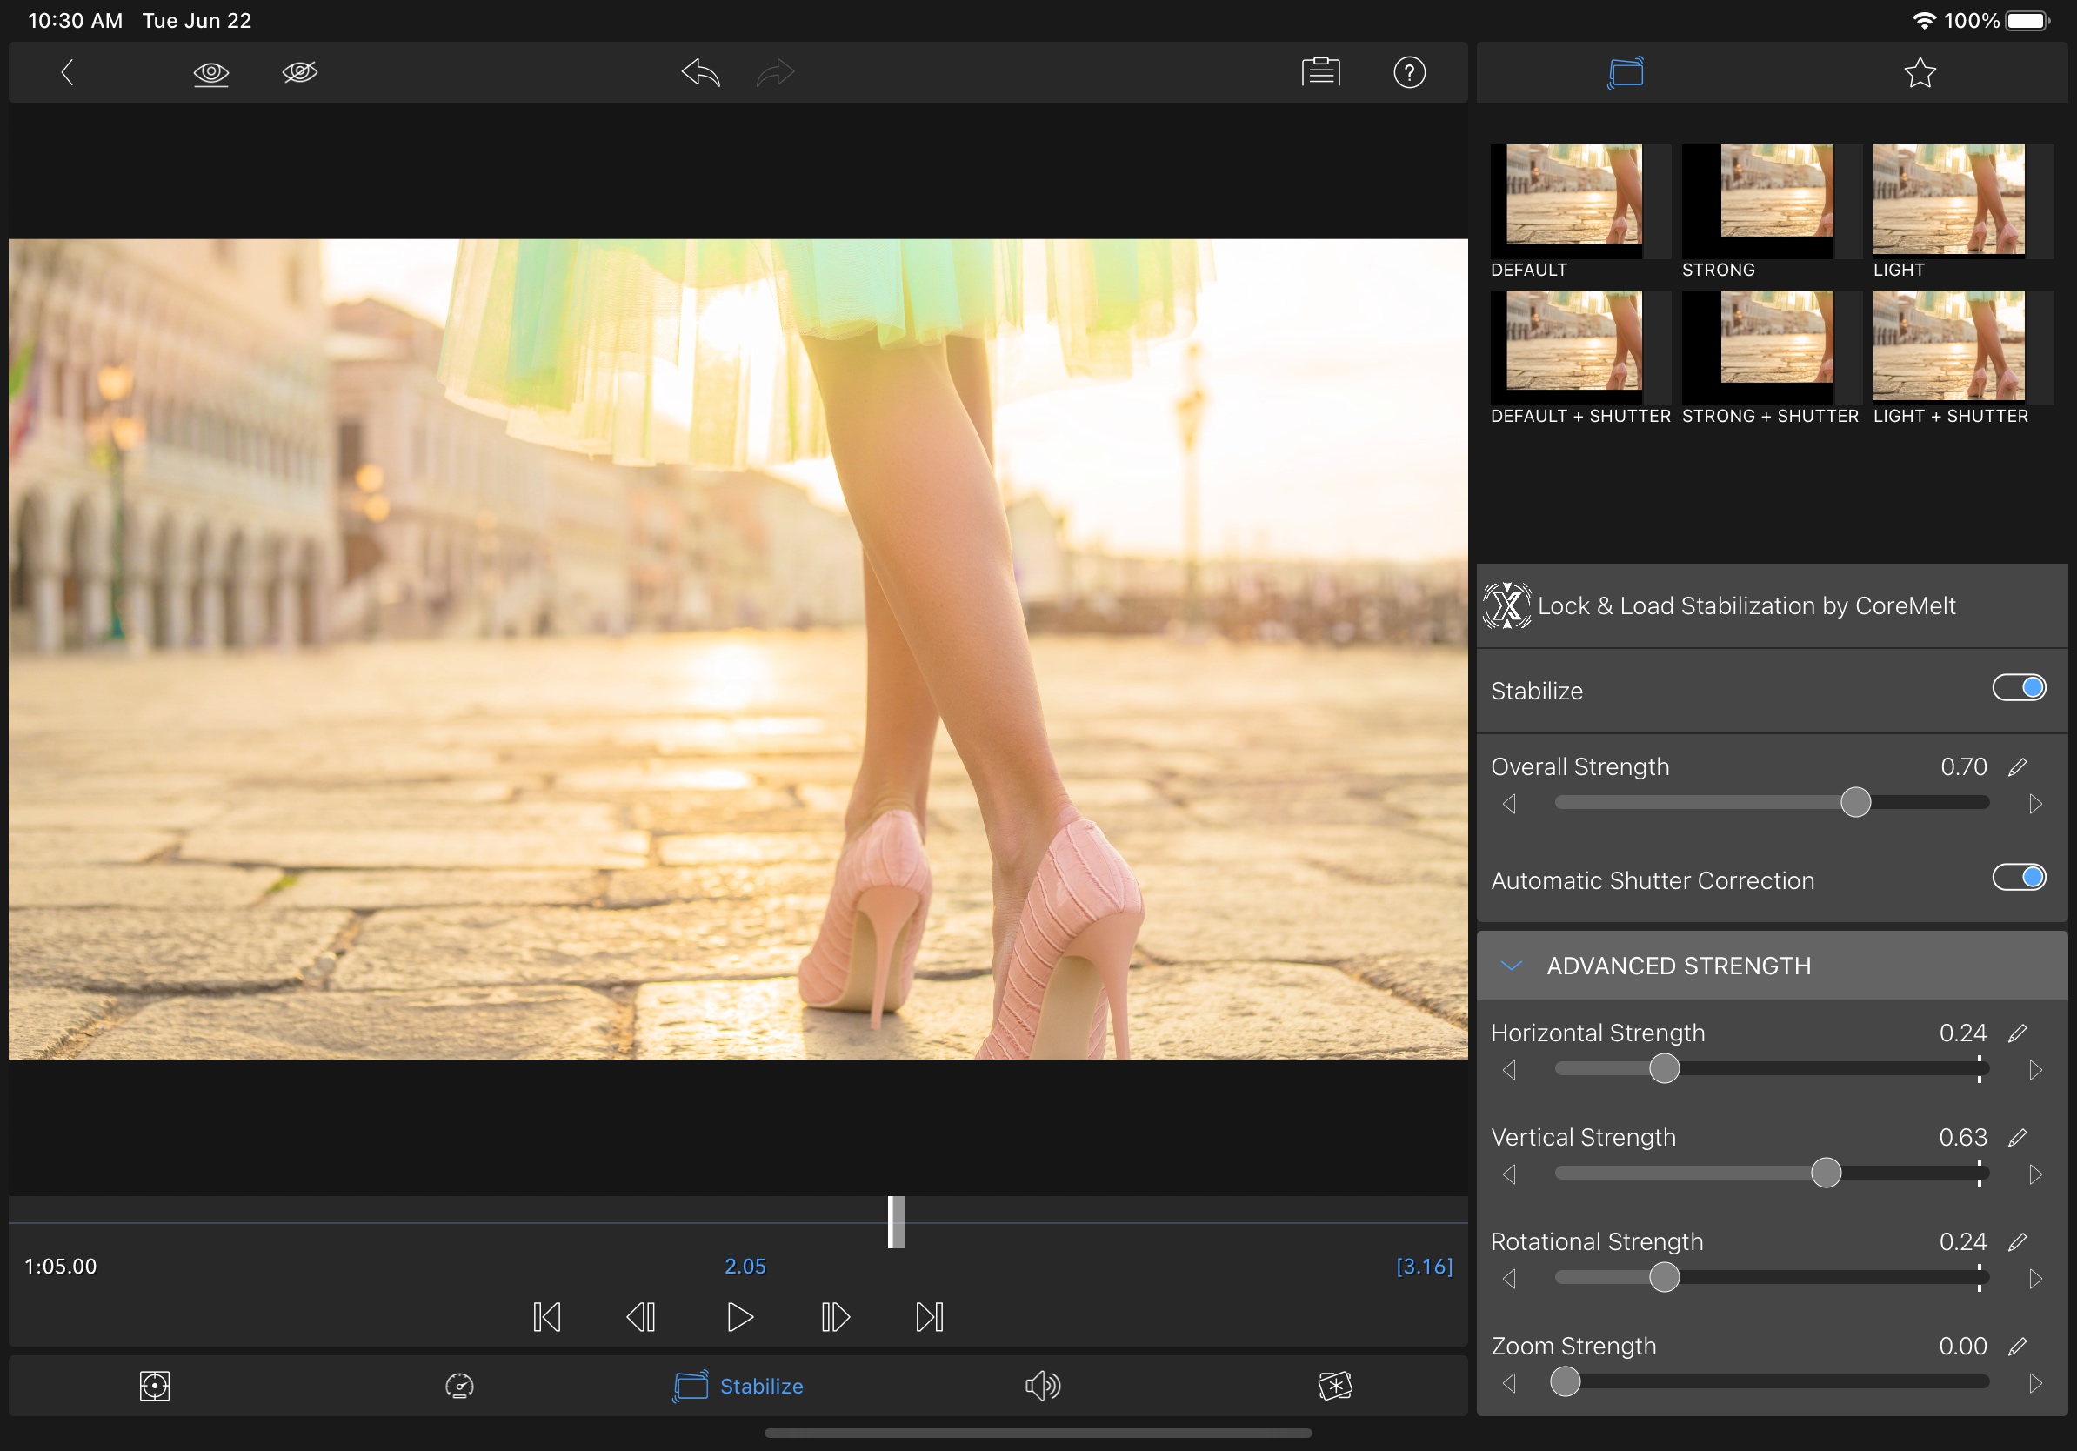
Task: Collapse the Advanced Strength section
Action: tap(1511, 966)
